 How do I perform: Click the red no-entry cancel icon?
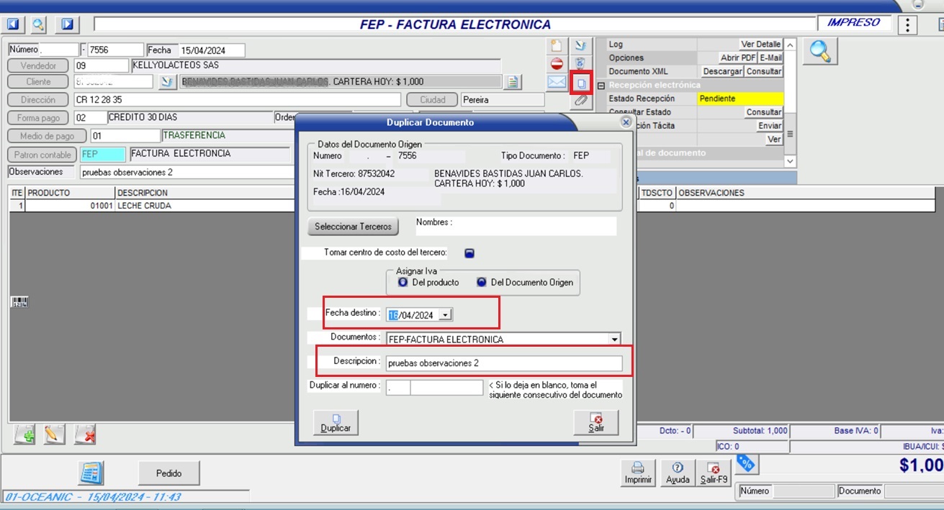tap(557, 64)
